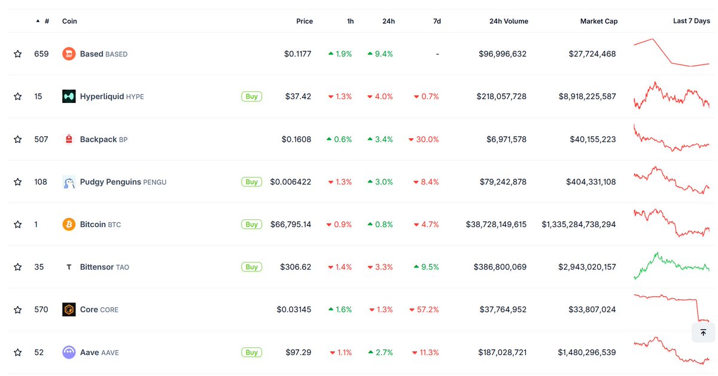This screenshot has height=376, width=718.
Task: Open the Core coin logo icon
Action: point(69,310)
